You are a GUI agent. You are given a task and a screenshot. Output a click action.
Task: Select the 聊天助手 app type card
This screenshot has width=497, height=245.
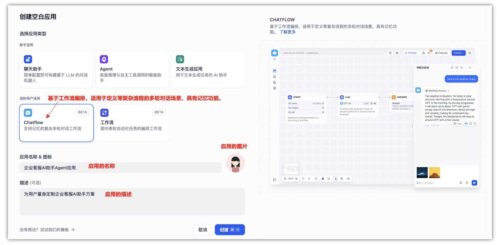tap(56, 69)
